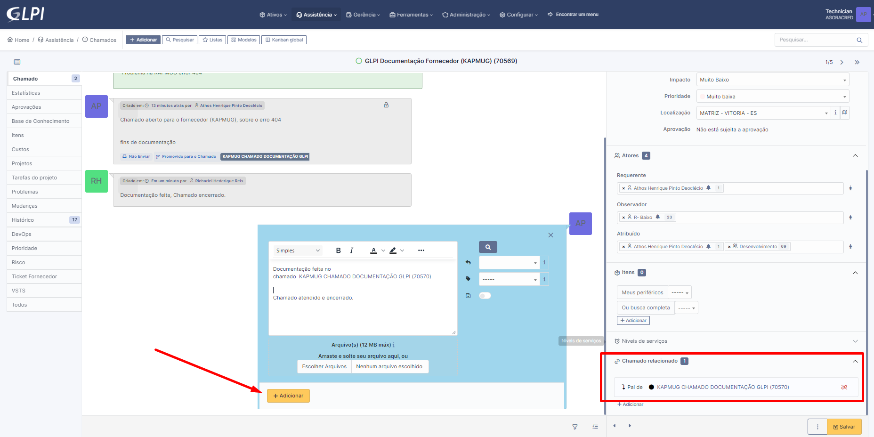Image resolution: width=874 pixels, height=437 pixels.
Task: Open Localização MATRIZ - VITORIA dropdown
Action: 763,113
